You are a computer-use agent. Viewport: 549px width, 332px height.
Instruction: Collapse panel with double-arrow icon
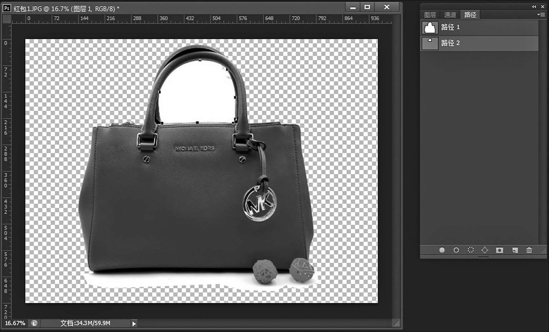coord(534,6)
